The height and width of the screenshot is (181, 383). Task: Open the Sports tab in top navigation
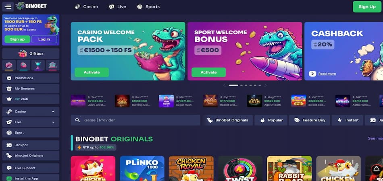(x=148, y=7)
